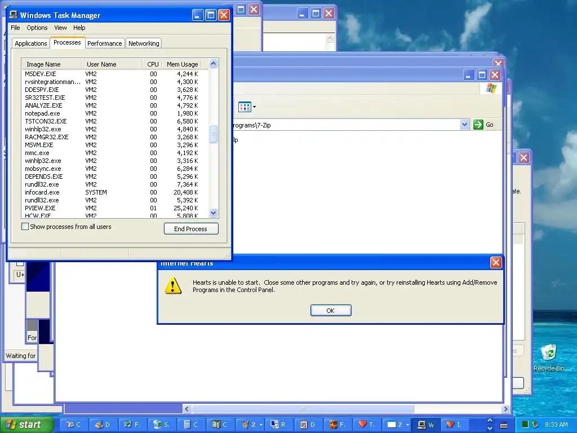Click the process list scrollbar thumb
The image size is (577, 433).
[x=213, y=134]
